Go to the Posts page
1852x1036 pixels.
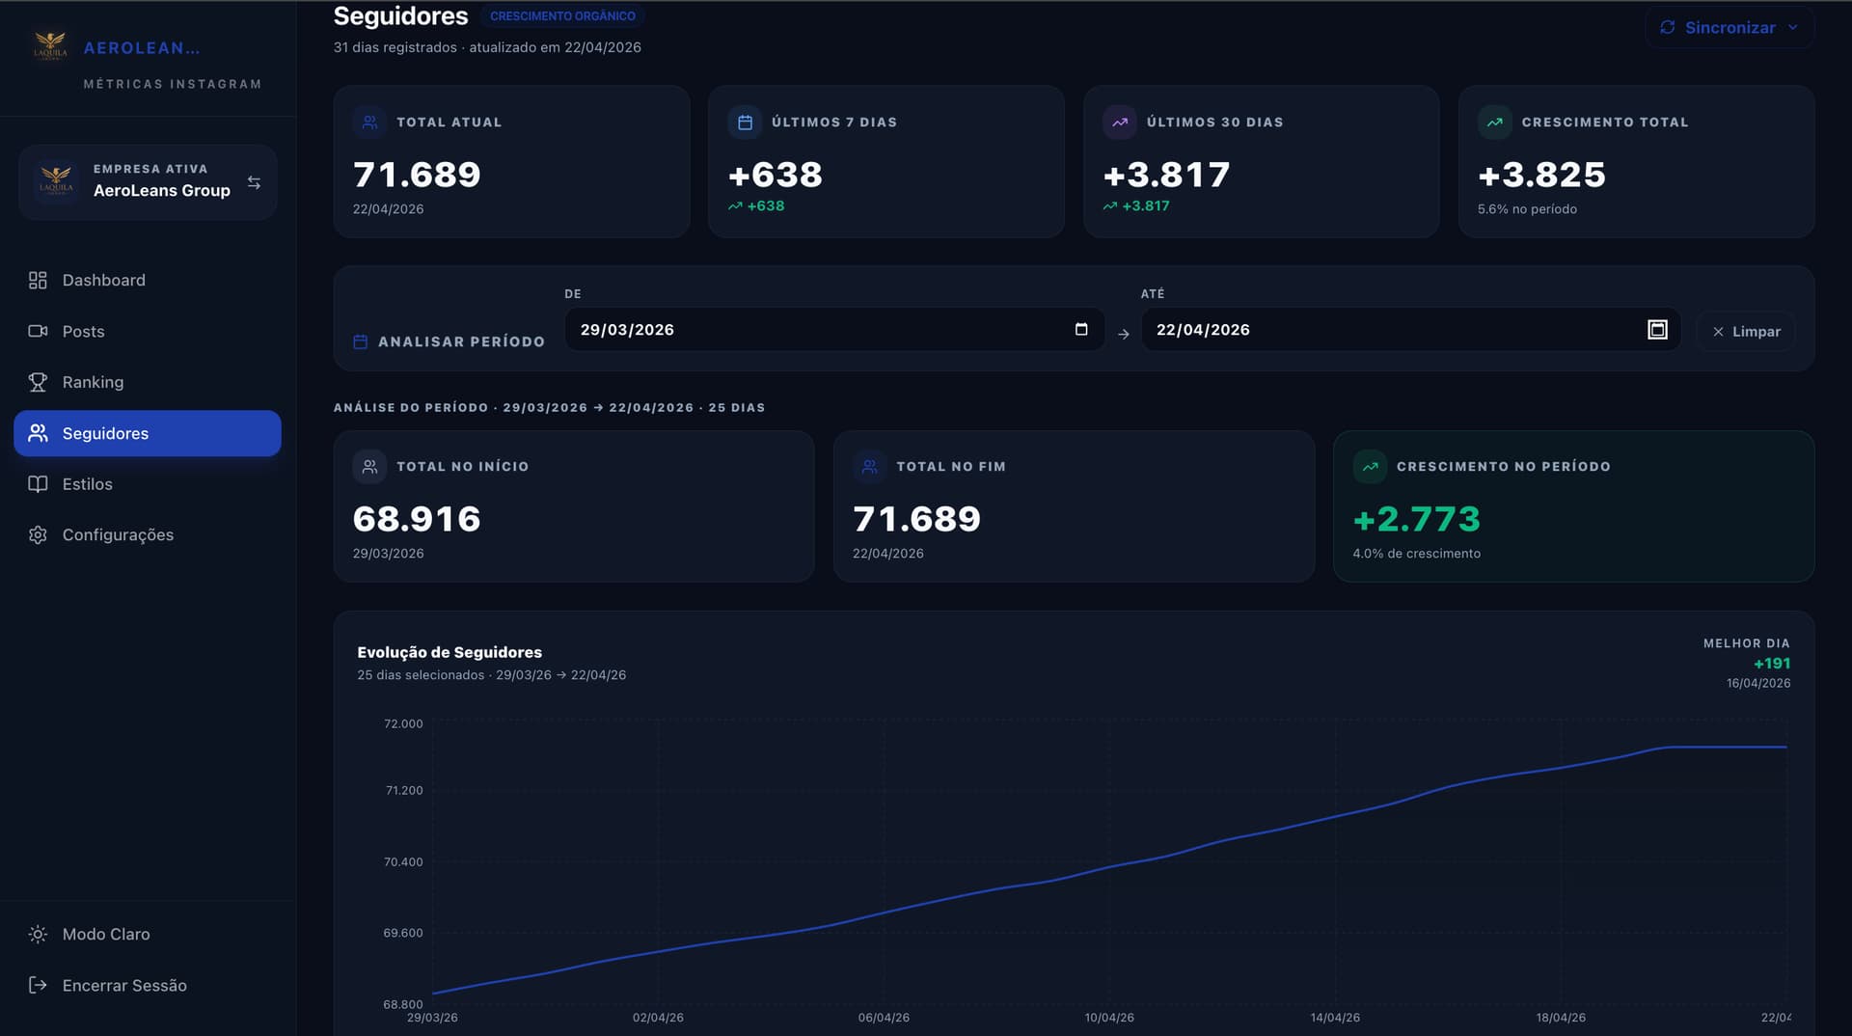click(x=83, y=331)
